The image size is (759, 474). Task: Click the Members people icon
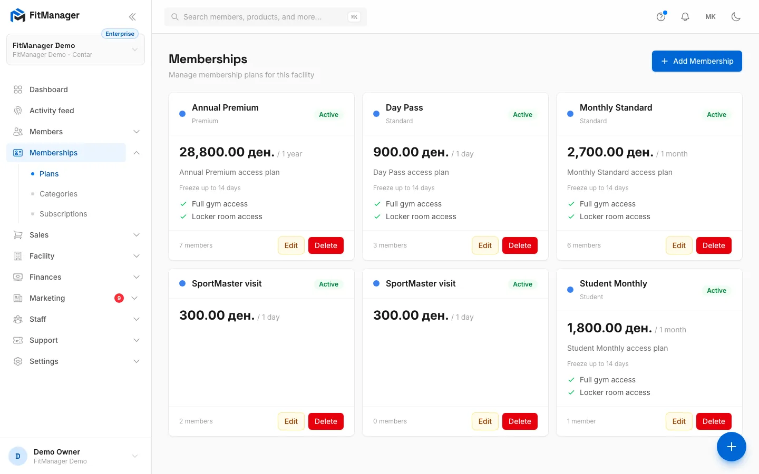tap(18, 132)
